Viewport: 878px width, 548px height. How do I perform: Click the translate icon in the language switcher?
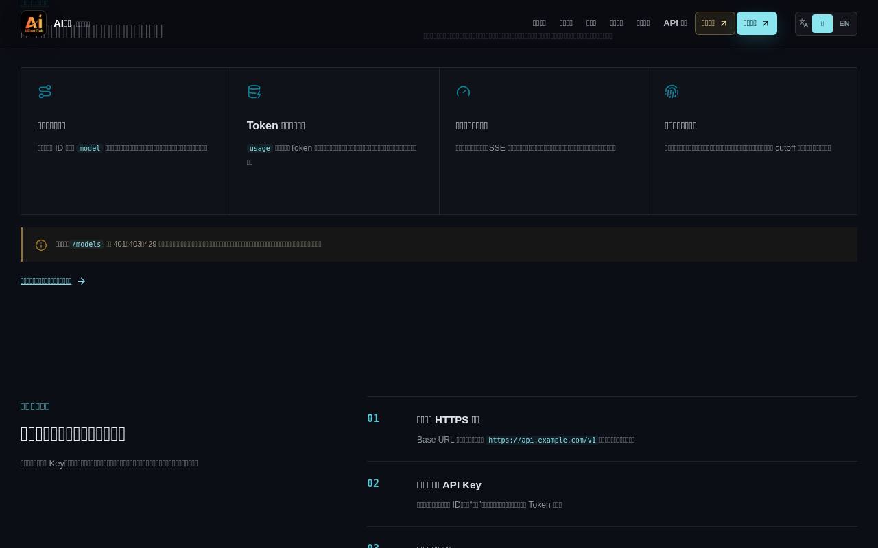click(x=804, y=23)
